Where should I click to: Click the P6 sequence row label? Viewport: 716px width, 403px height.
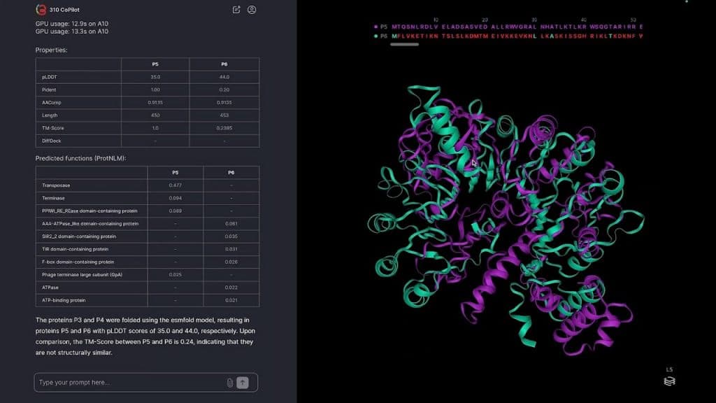(383, 36)
